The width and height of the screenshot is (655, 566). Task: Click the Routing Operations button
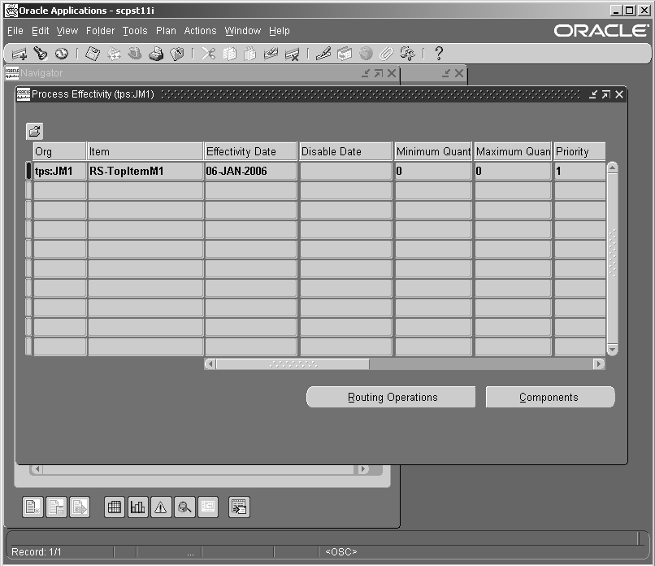391,397
